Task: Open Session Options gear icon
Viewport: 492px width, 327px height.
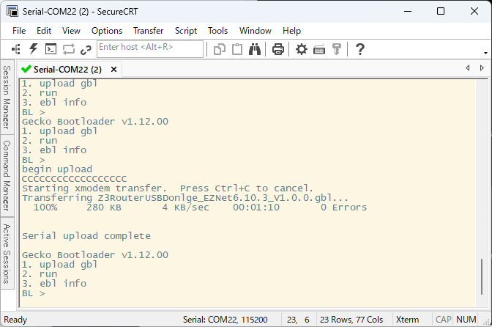Action: [x=302, y=49]
